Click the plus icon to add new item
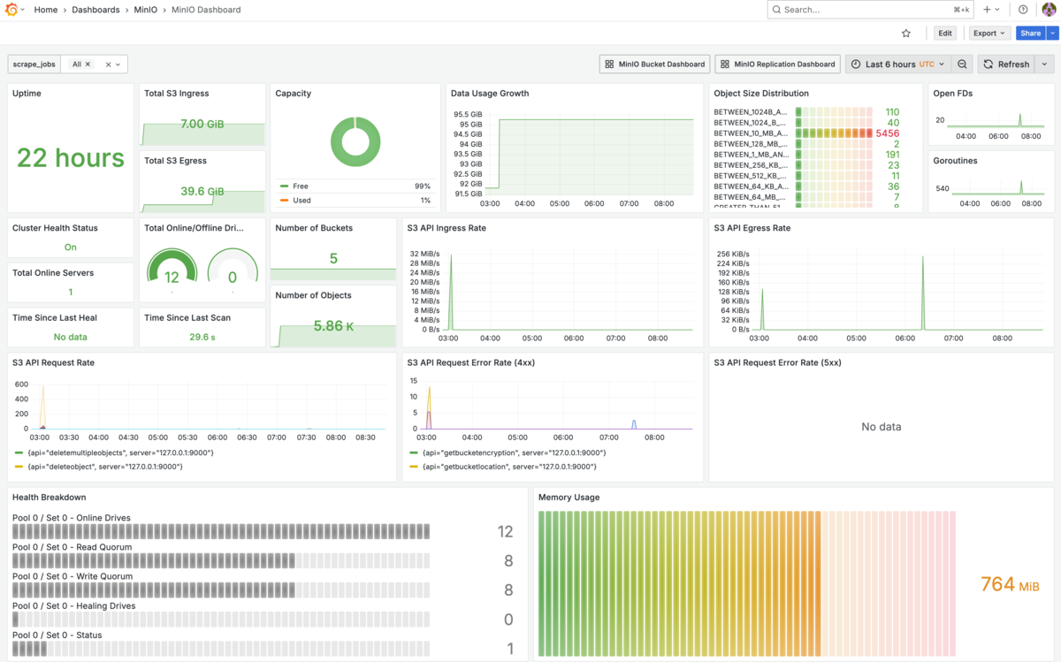The image size is (1061, 662). click(x=988, y=10)
